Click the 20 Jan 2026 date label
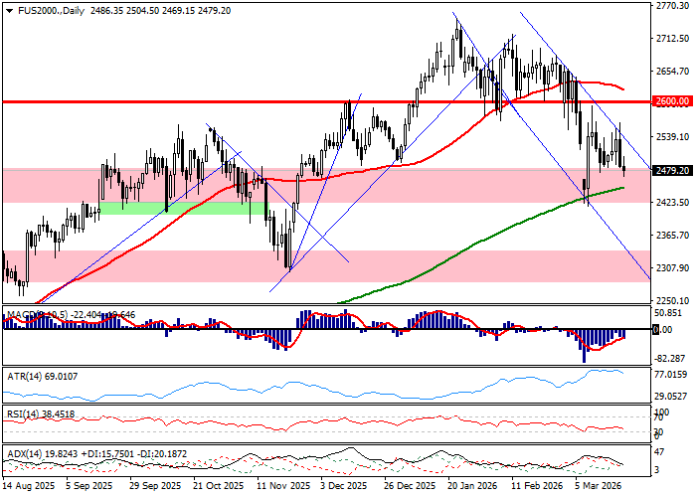 (x=469, y=487)
